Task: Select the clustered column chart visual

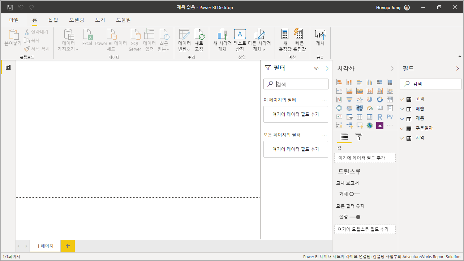Action: (x=369, y=82)
